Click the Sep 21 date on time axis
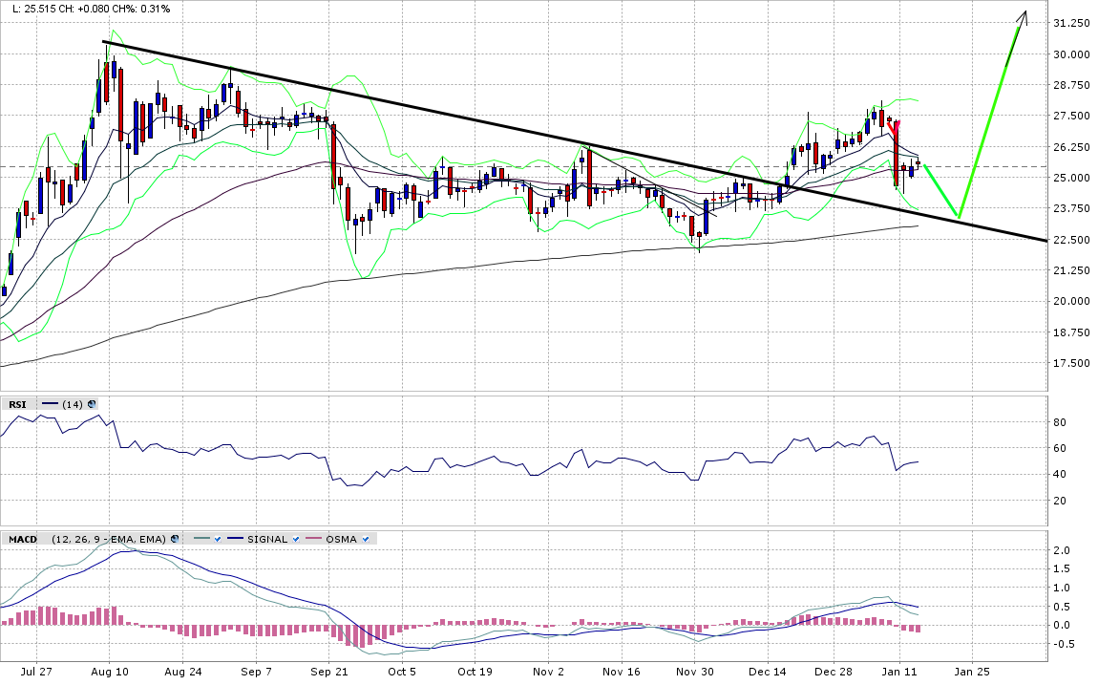The image size is (1098, 685). click(x=327, y=672)
